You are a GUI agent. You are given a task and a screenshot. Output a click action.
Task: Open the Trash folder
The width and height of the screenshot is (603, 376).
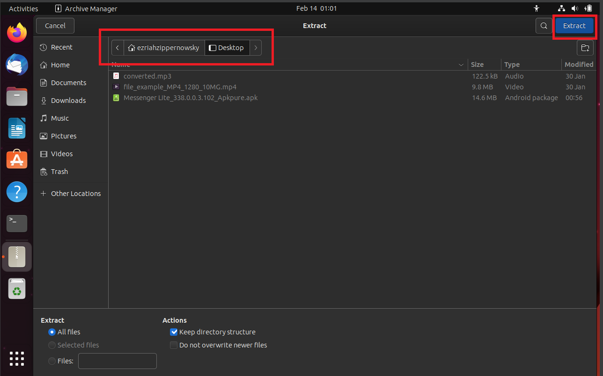[x=59, y=171]
